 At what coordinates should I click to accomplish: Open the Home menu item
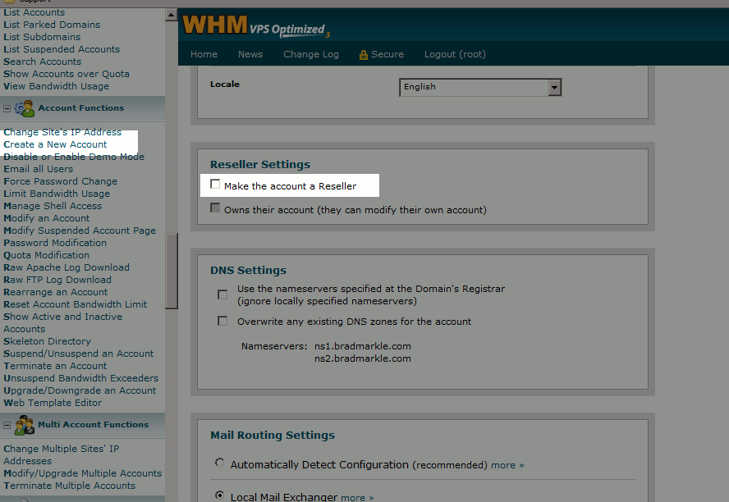coord(204,54)
